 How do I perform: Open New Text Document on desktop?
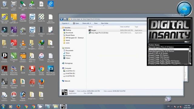click(51, 58)
